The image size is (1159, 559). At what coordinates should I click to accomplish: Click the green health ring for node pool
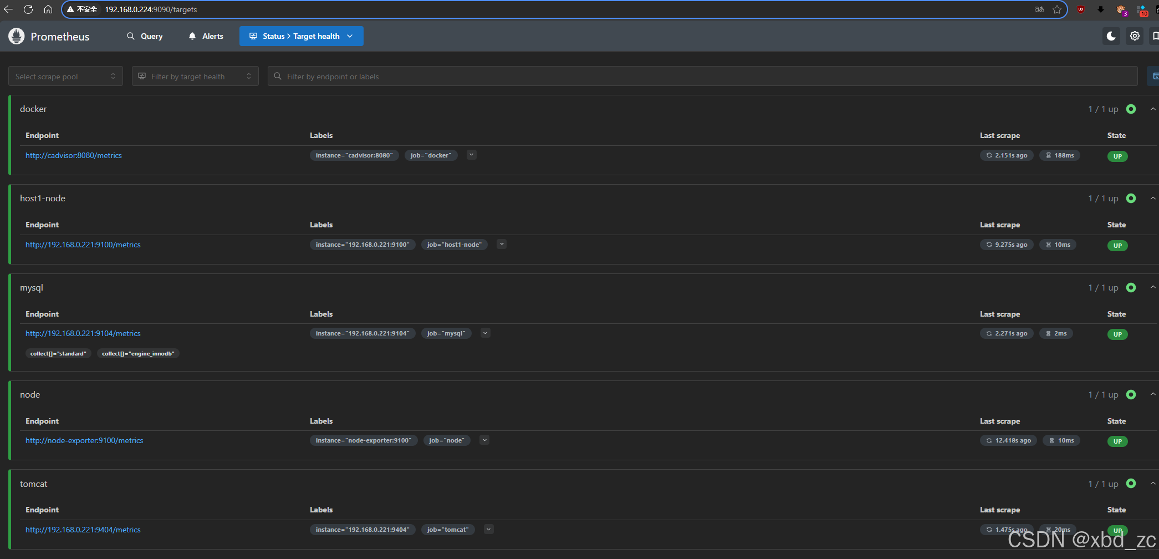(1131, 395)
